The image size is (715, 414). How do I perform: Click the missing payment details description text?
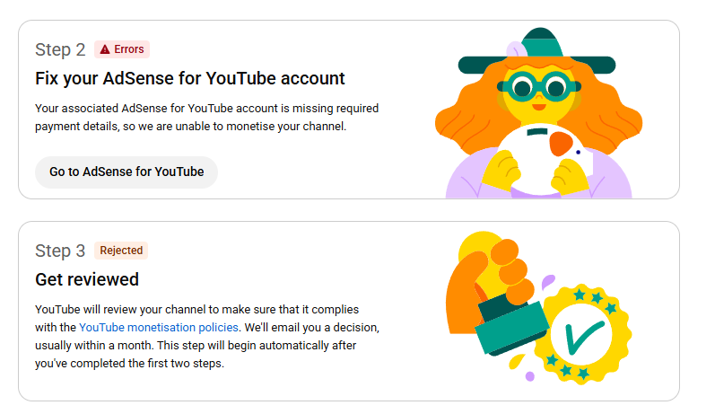pos(206,118)
